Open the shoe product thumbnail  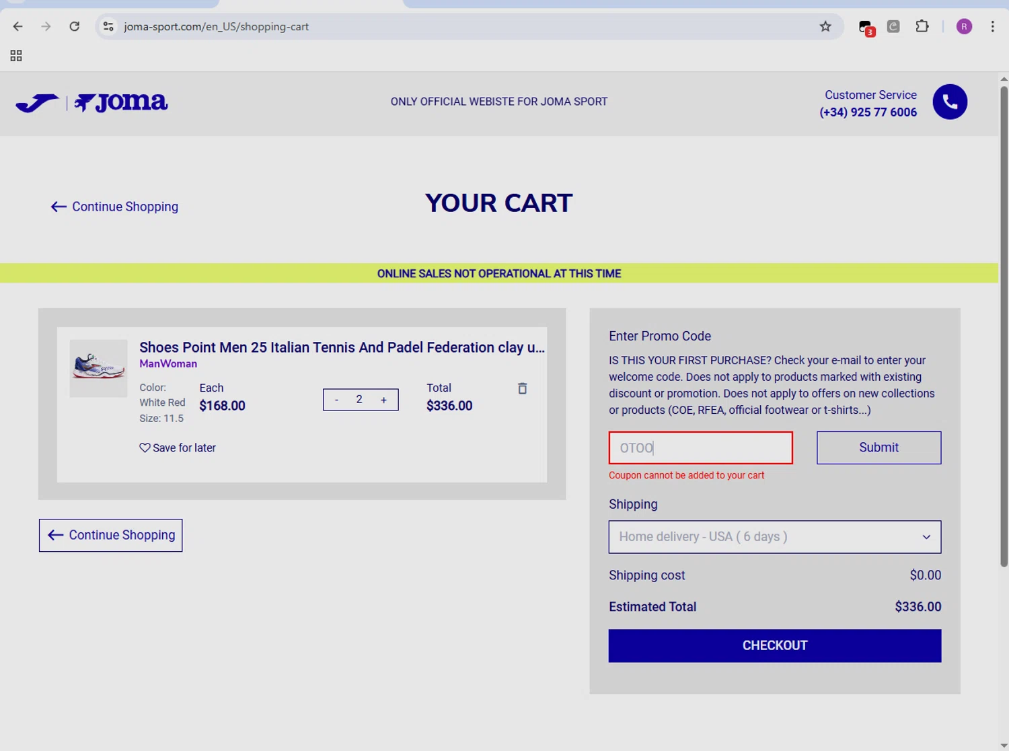coord(98,368)
